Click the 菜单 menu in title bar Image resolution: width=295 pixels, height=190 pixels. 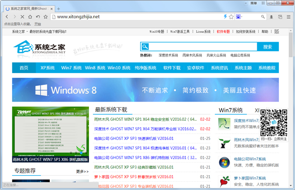pyautogui.click(x=254, y=3)
